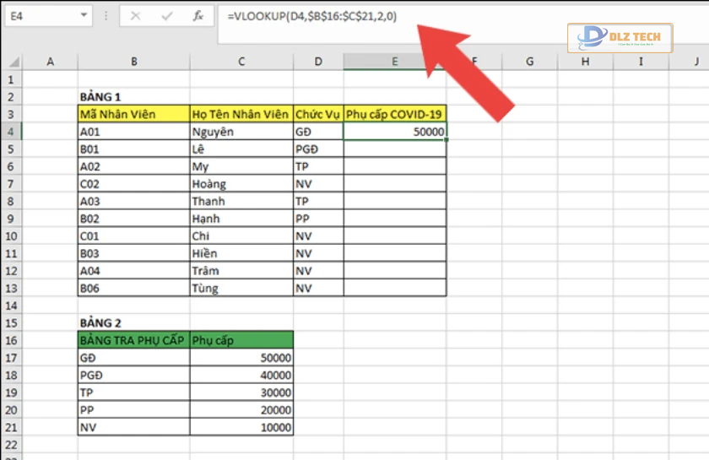Select cell containing 10000

coord(241,427)
